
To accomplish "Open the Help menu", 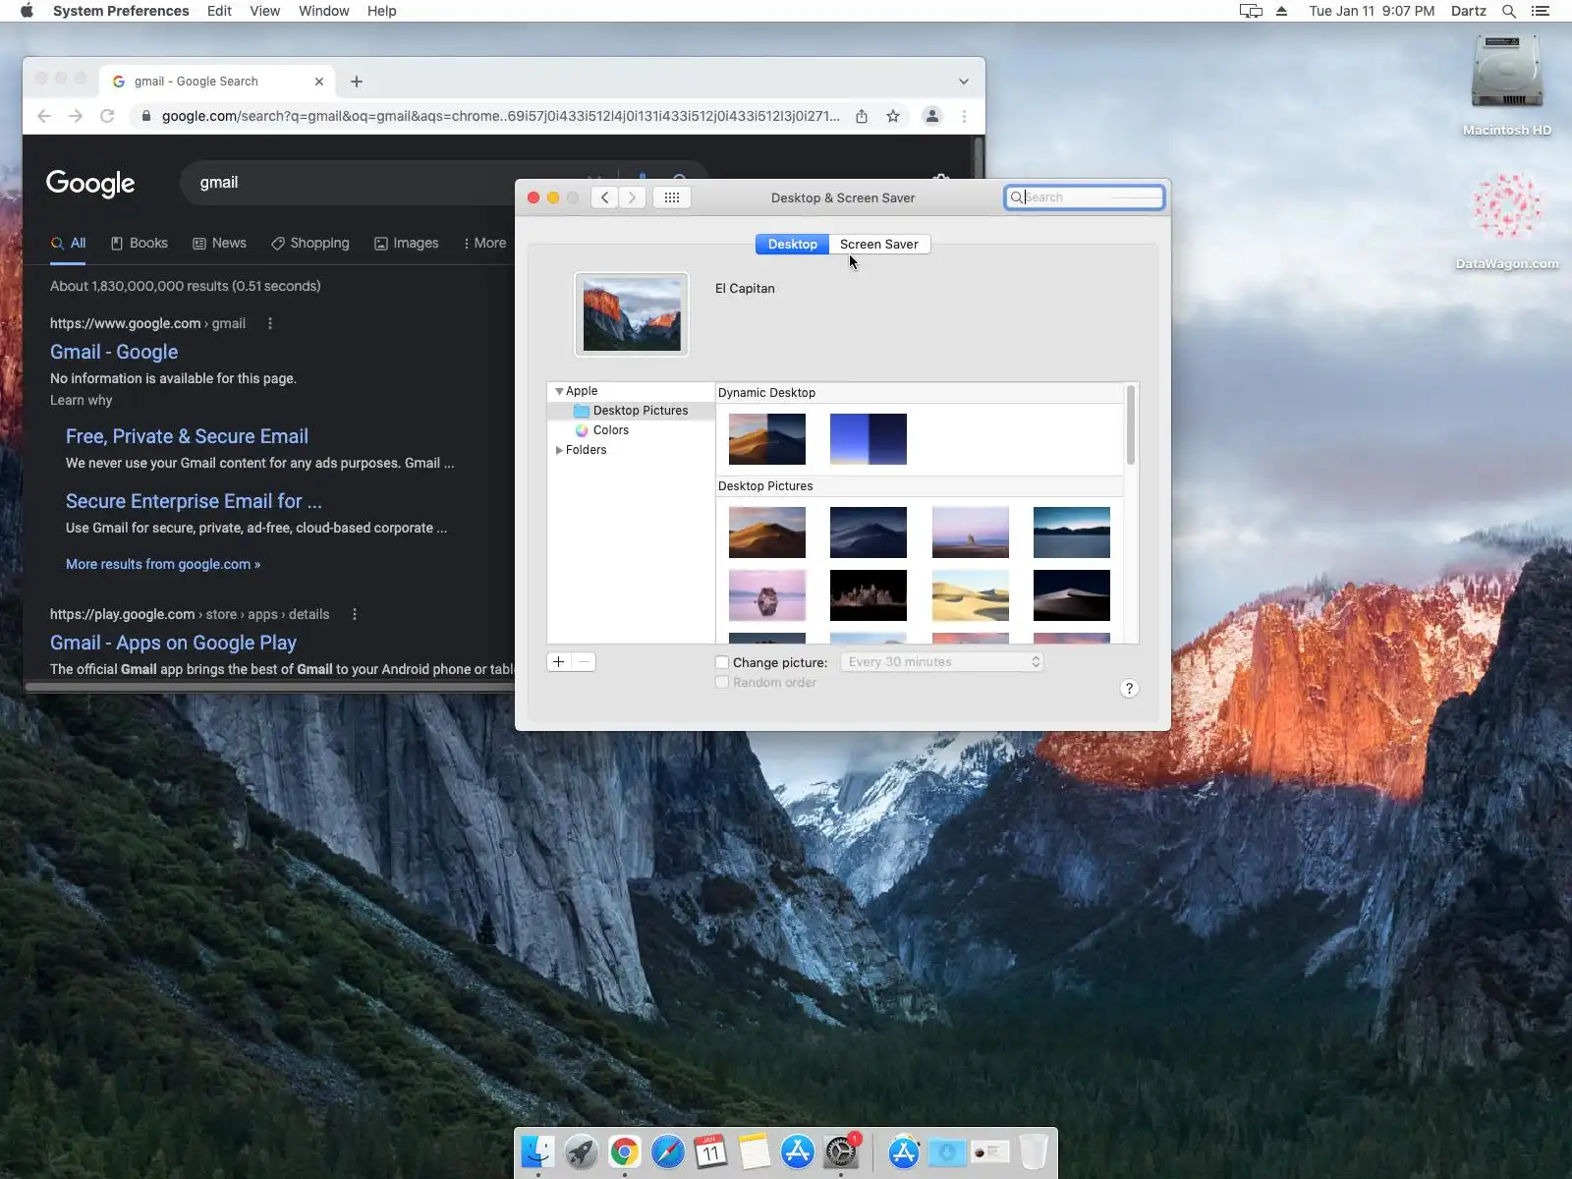I will click(x=382, y=11).
